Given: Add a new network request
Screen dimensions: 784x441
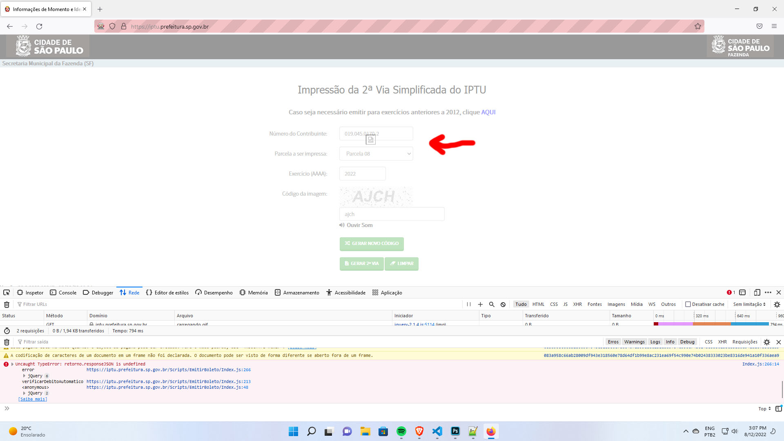Looking at the screenshot, I should 480,304.
